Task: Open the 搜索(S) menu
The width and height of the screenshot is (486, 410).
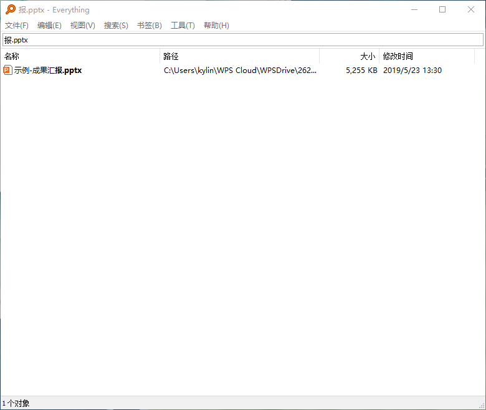Action: pos(116,26)
